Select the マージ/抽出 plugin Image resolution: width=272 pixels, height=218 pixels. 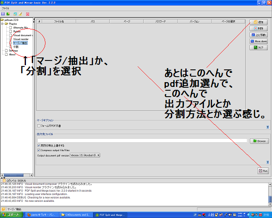pos(20,43)
